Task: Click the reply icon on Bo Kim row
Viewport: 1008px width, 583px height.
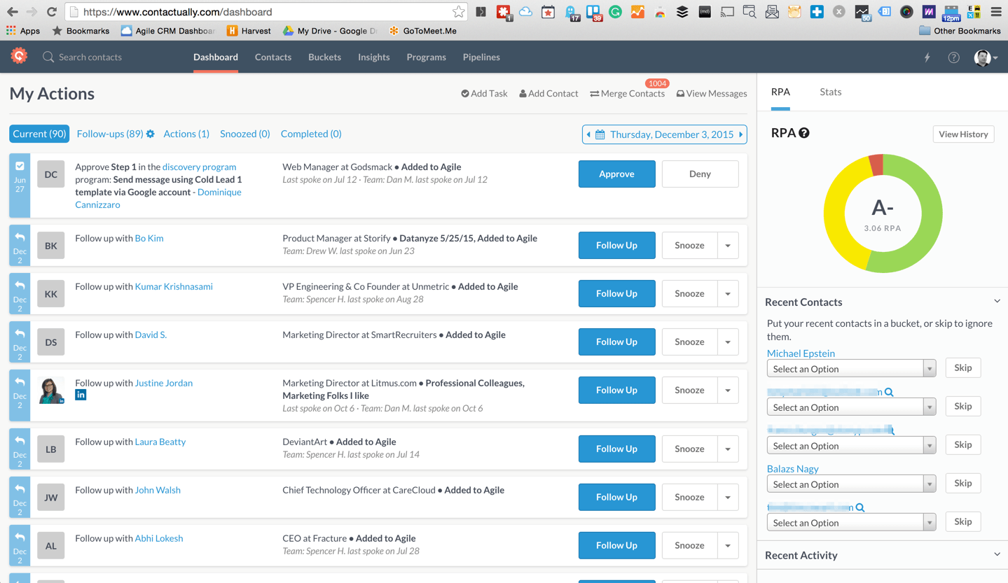Action: click(x=20, y=238)
